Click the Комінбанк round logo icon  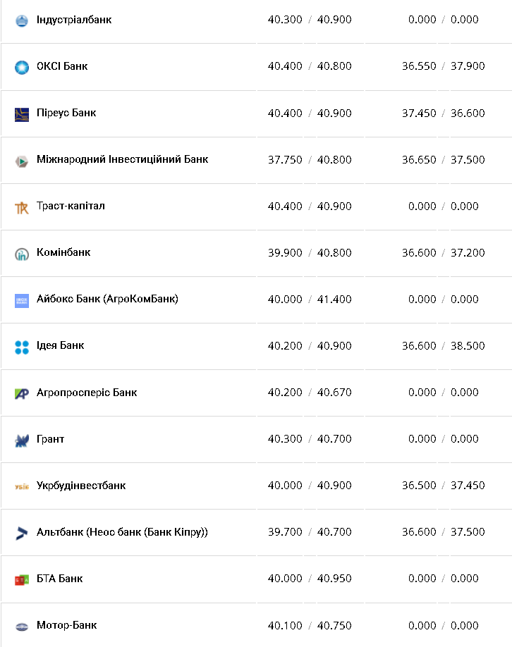pos(22,254)
